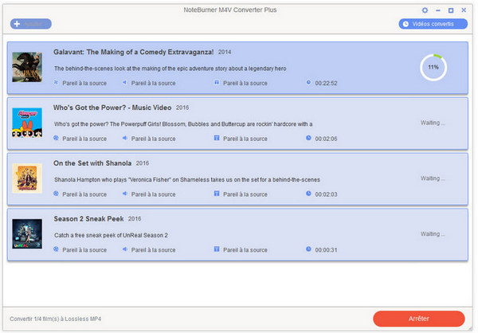Click the Powerpuff Girls cover thumbnail
Screen dimensions: 478x333
27,123
